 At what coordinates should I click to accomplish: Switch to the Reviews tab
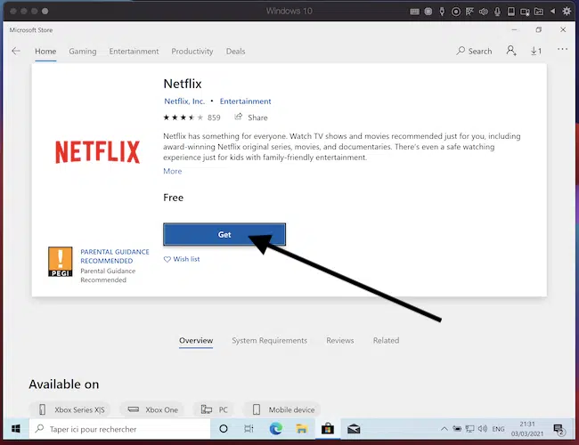pos(340,341)
